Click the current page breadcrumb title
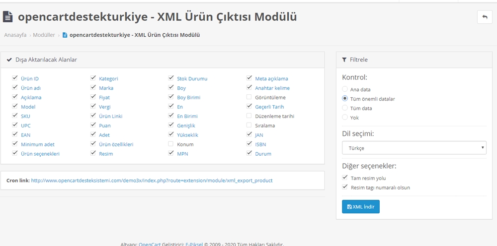 click(x=135, y=35)
